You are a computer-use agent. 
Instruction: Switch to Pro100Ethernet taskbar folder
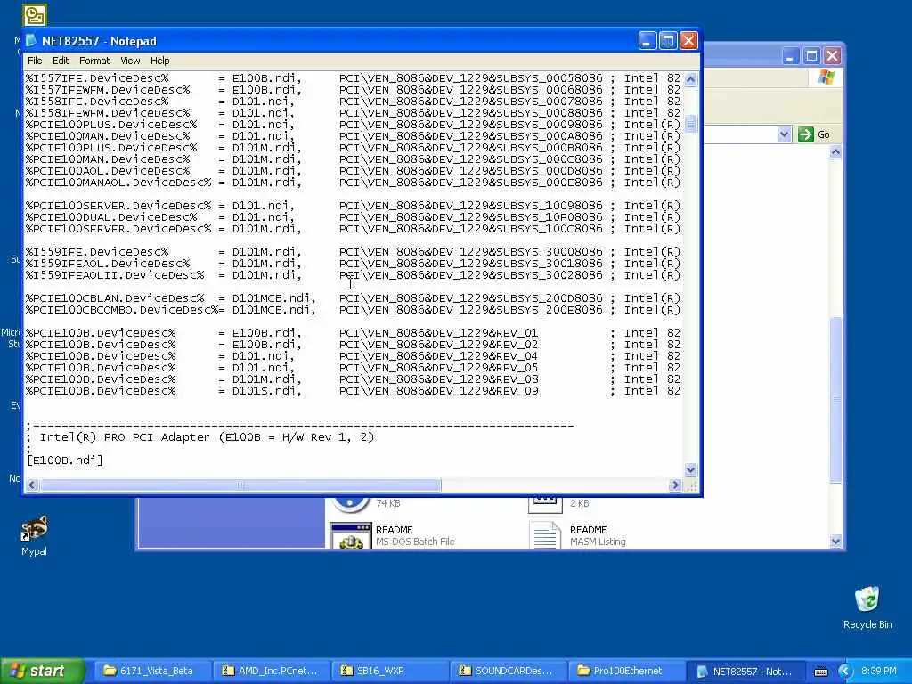point(626,671)
